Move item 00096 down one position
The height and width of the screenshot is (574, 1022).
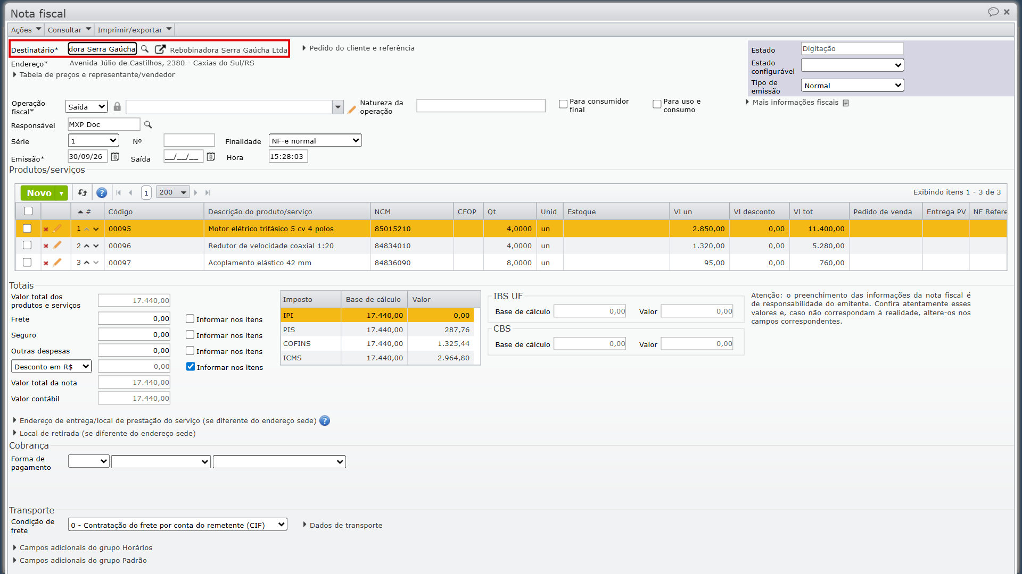click(96, 246)
